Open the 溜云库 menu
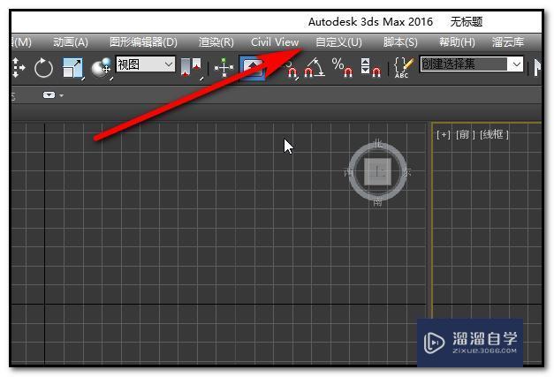The width and height of the screenshot is (554, 377). pyautogui.click(x=508, y=42)
